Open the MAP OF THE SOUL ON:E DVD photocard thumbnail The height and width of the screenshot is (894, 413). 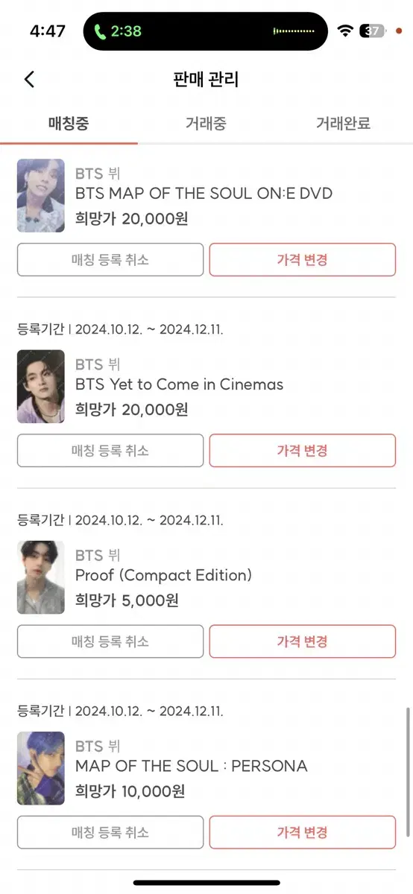(x=41, y=195)
